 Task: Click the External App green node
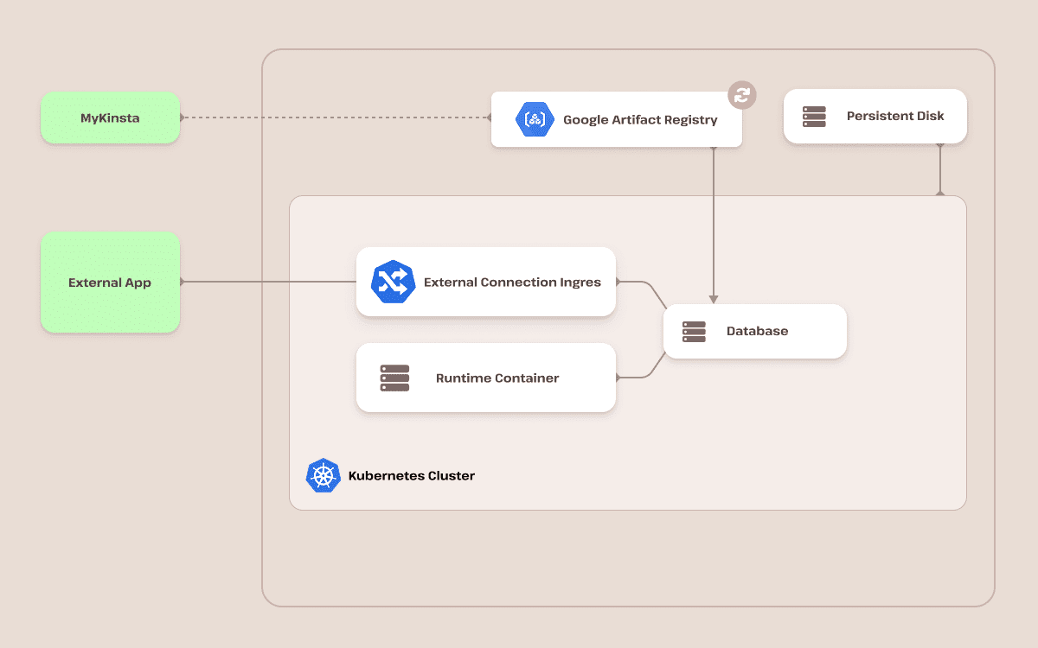[110, 282]
